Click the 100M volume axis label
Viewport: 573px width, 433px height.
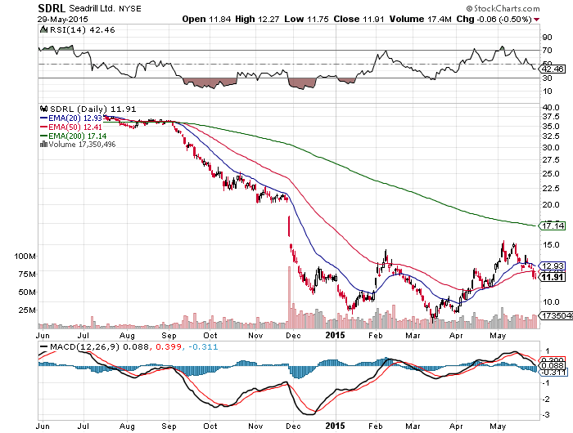click(25, 256)
